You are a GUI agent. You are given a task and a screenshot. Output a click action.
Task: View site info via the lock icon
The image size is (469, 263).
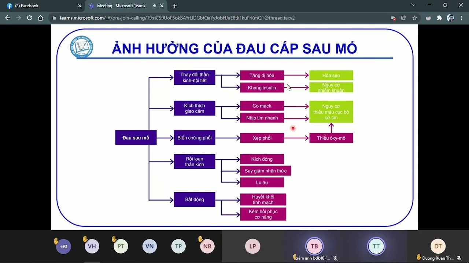(x=54, y=18)
